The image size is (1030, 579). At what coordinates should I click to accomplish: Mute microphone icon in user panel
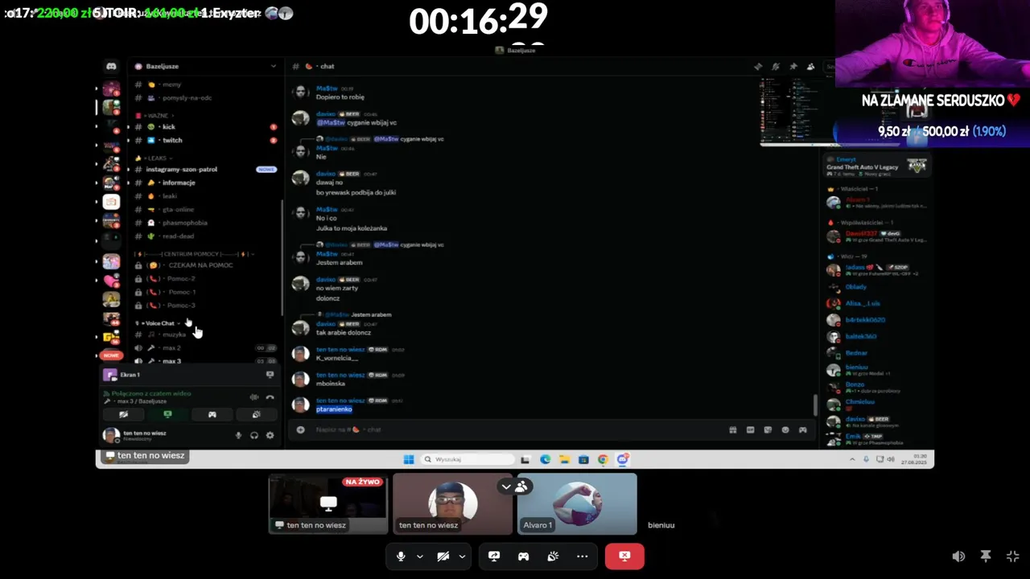(x=238, y=435)
